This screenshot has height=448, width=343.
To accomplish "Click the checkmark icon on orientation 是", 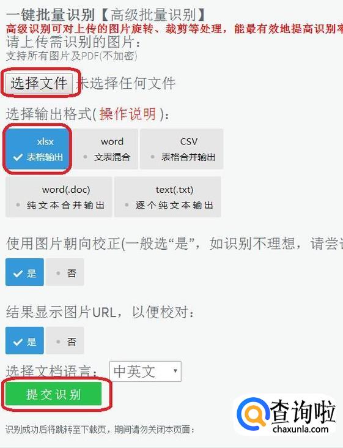I will click(18, 274).
